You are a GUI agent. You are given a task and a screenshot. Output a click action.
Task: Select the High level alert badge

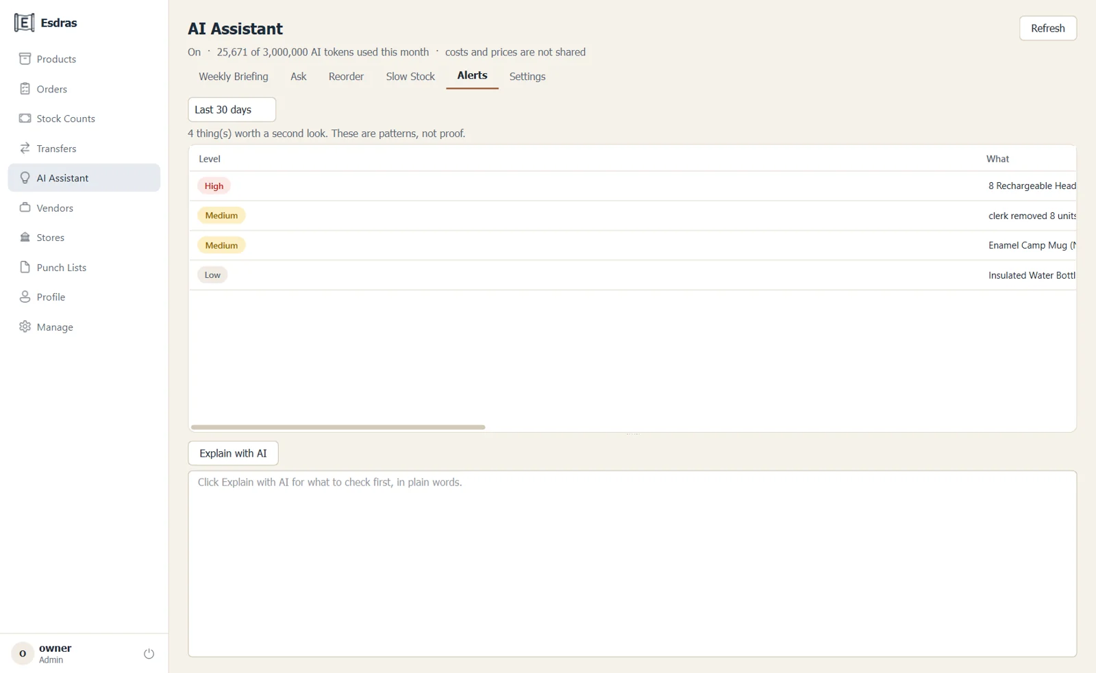point(214,186)
